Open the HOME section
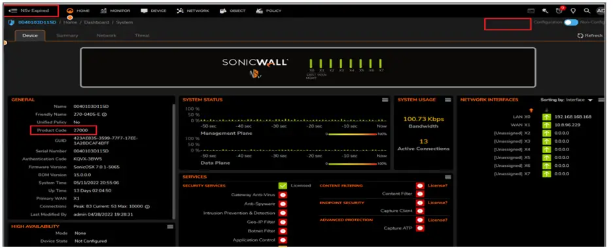The image size is (613, 248). tap(79, 10)
